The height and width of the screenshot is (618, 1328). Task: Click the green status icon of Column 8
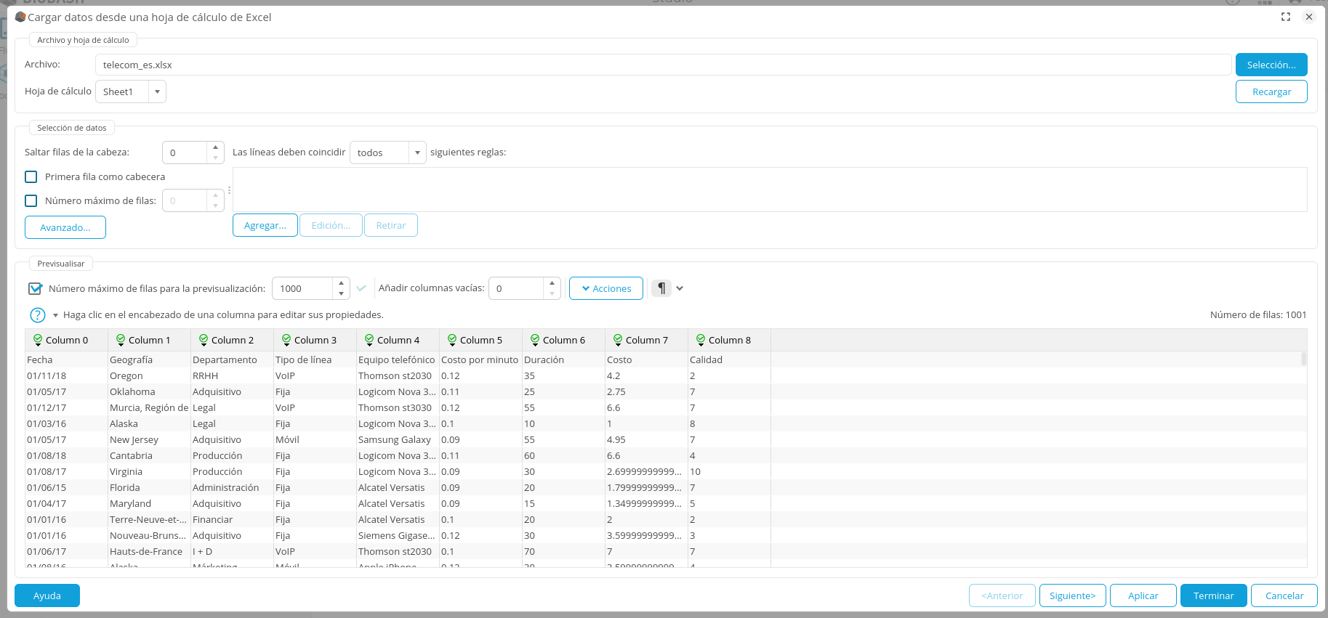[701, 340]
